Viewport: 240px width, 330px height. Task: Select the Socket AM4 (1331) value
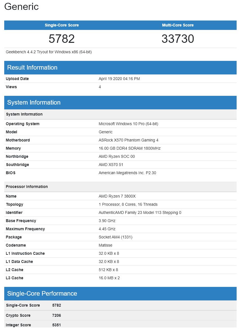pyautogui.click(x=115, y=237)
